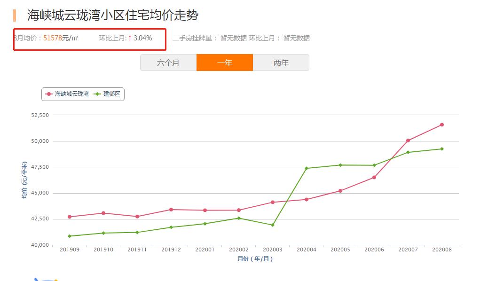The height and width of the screenshot is (281, 488).
Task: Click the heading 海峡城云珑湾小区住宅均价走势
Action: point(113,15)
